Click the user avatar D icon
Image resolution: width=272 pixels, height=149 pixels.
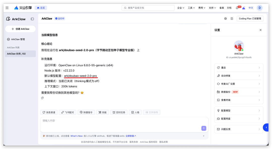point(259,8)
